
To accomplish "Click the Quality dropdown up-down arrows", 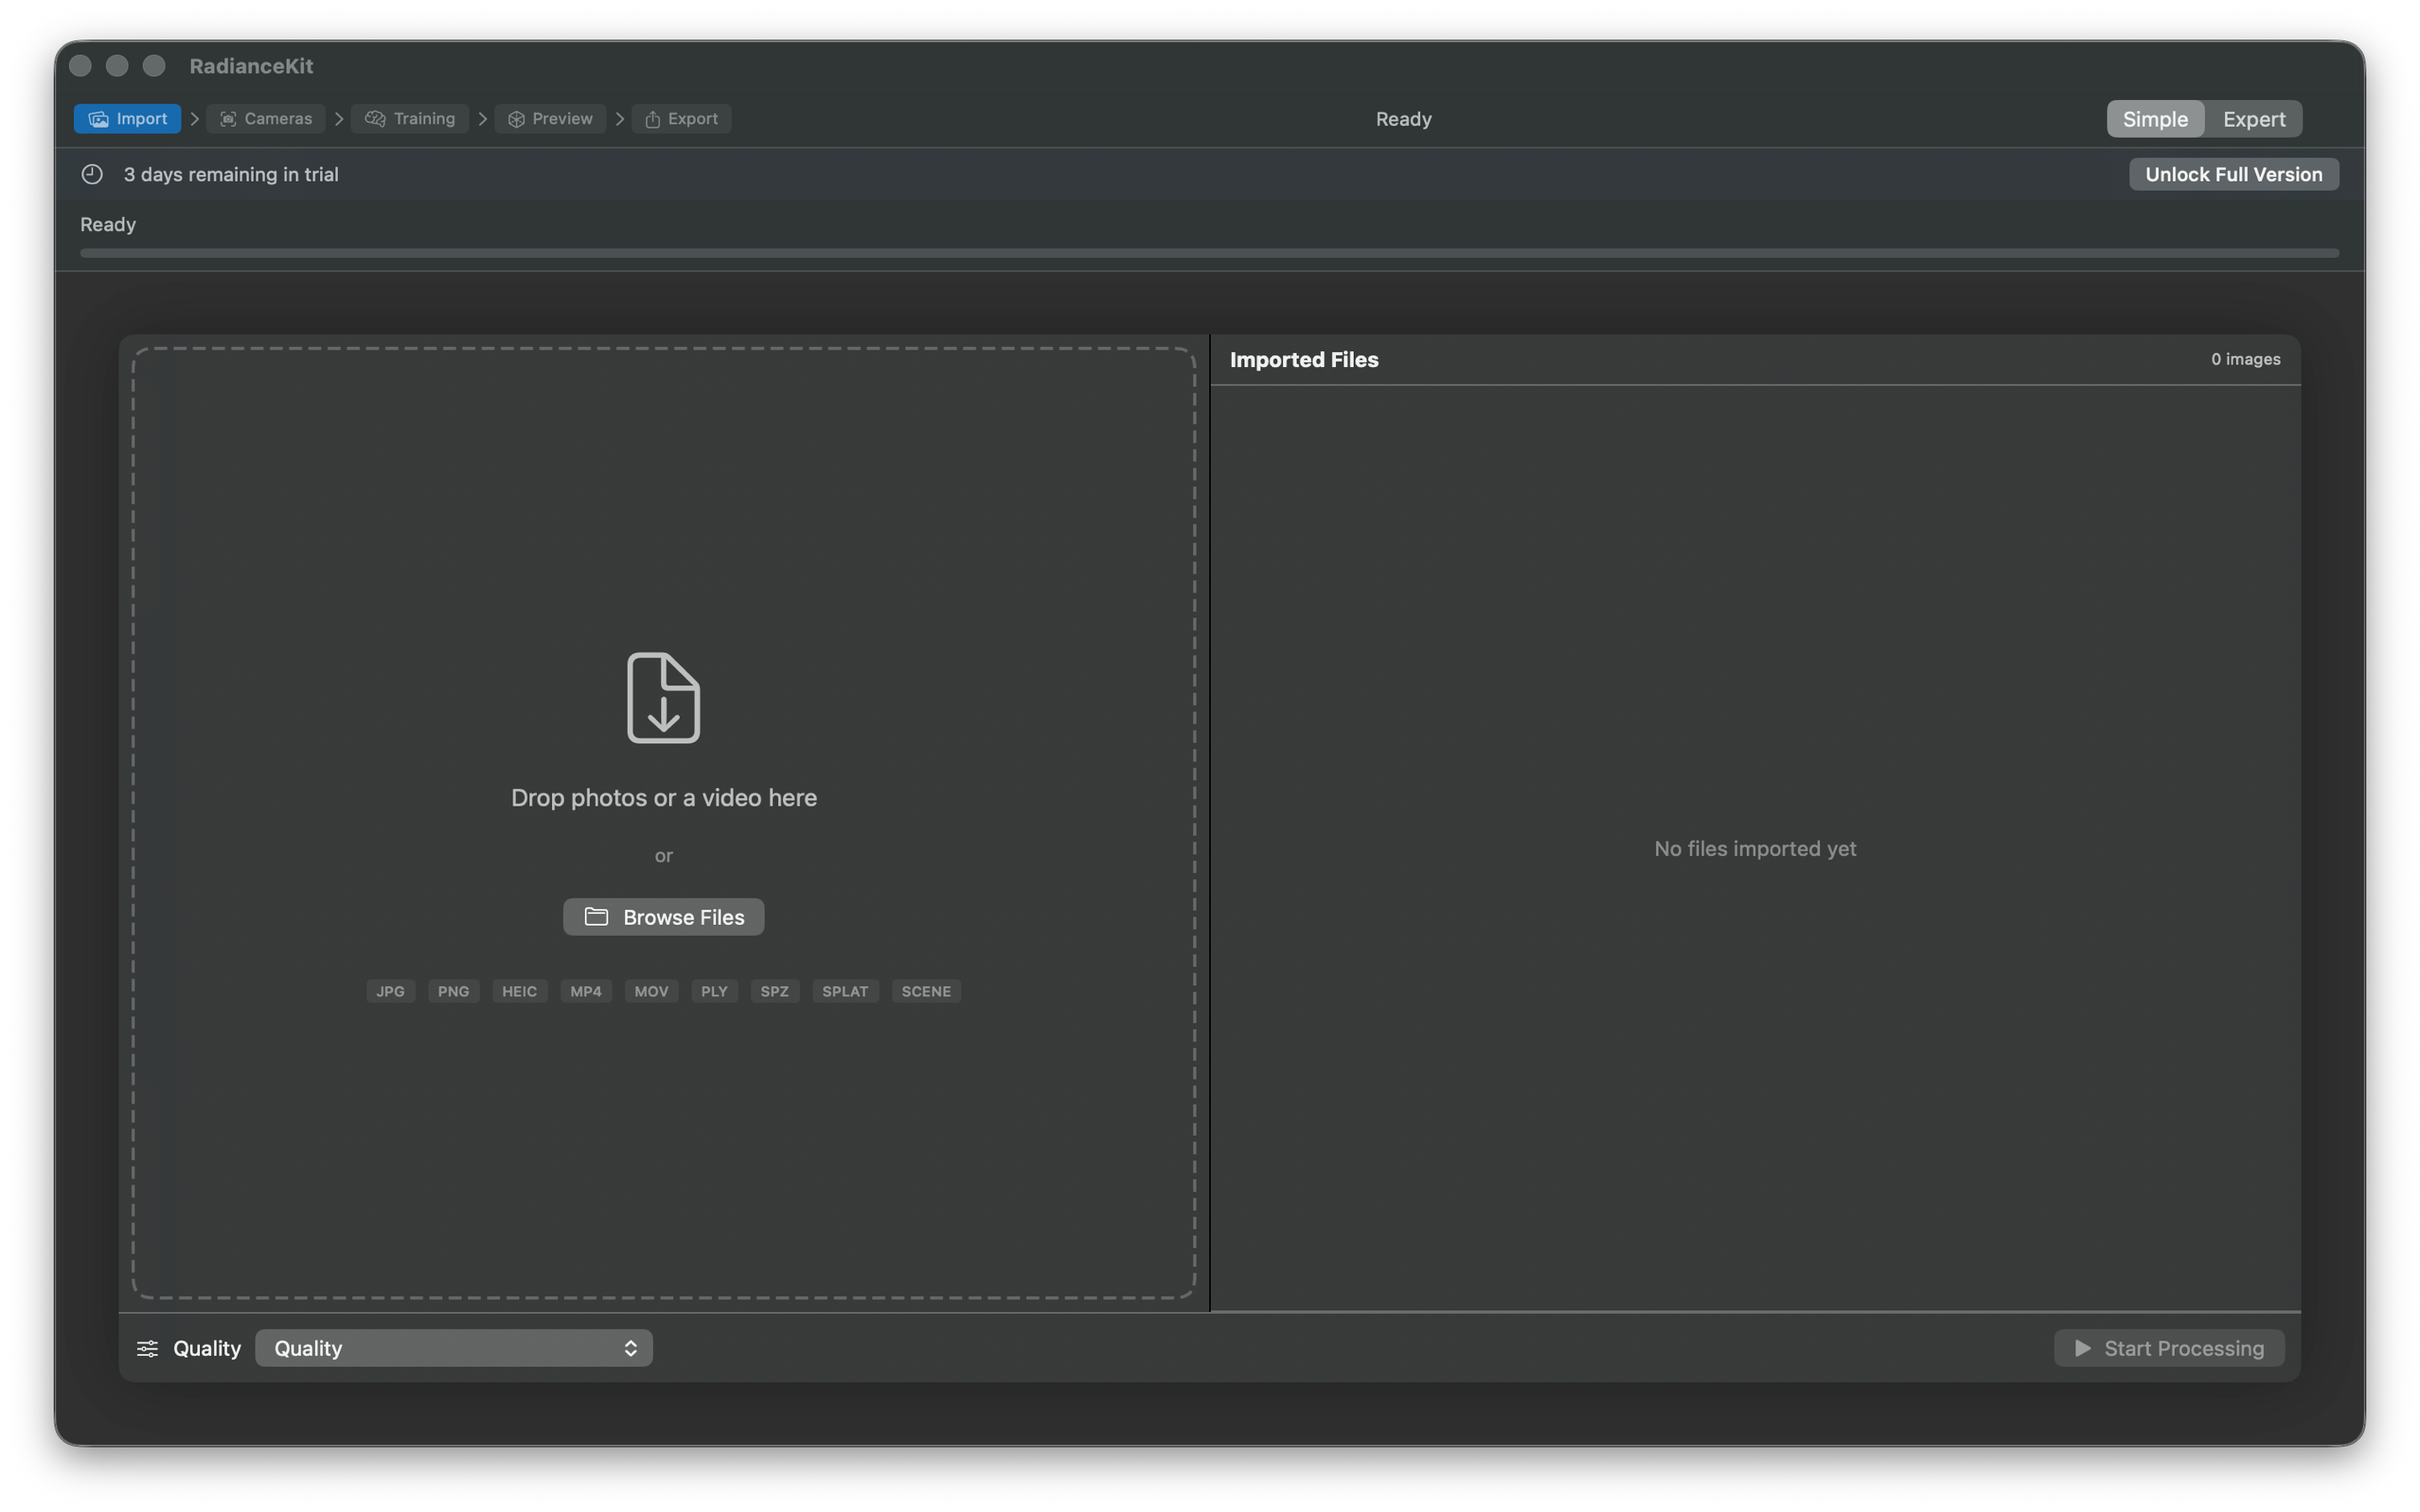I will click(630, 1348).
